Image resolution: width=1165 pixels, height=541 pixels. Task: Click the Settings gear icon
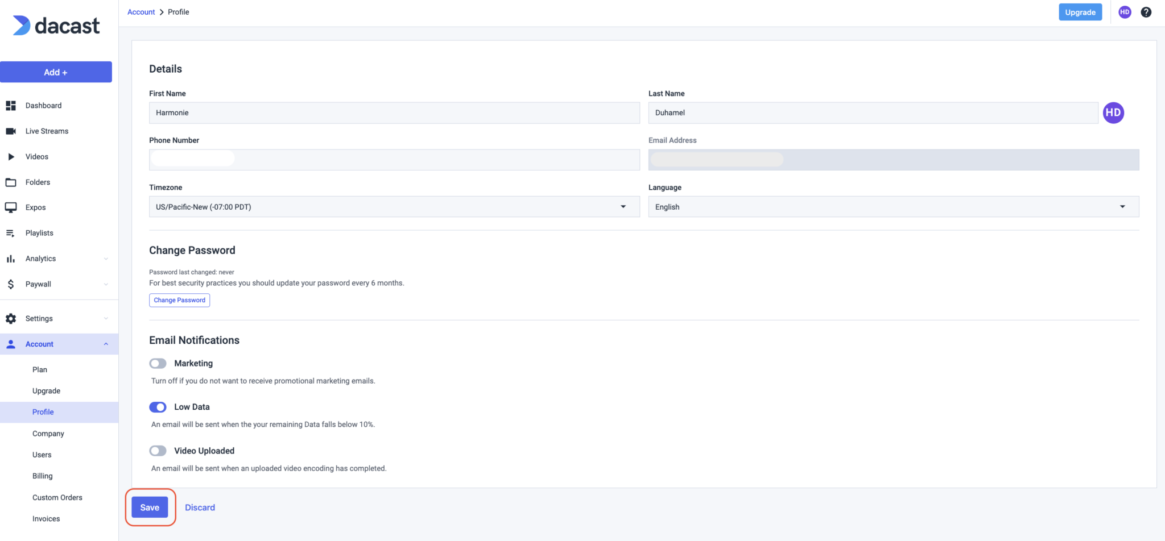click(x=11, y=319)
